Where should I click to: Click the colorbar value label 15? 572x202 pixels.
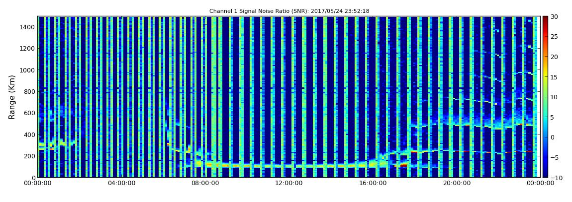click(555, 77)
